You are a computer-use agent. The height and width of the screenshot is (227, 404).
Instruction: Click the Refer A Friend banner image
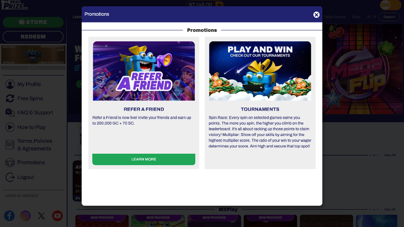[144, 71]
